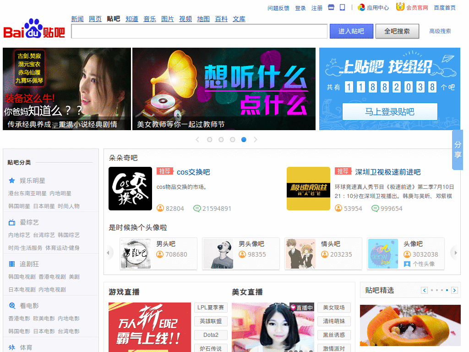Screen dimensions: 469x352
Task: Open the cos交换吧 logo thumbnail
Action: pos(130,188)
